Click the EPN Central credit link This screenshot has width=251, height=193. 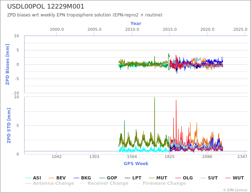pyautogui.click(x=235, y=190)
